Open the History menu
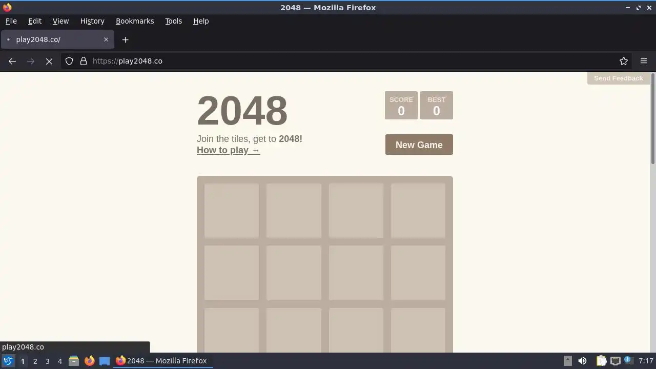Viewport: 656px width, 369px height. [x=92, y=21]
